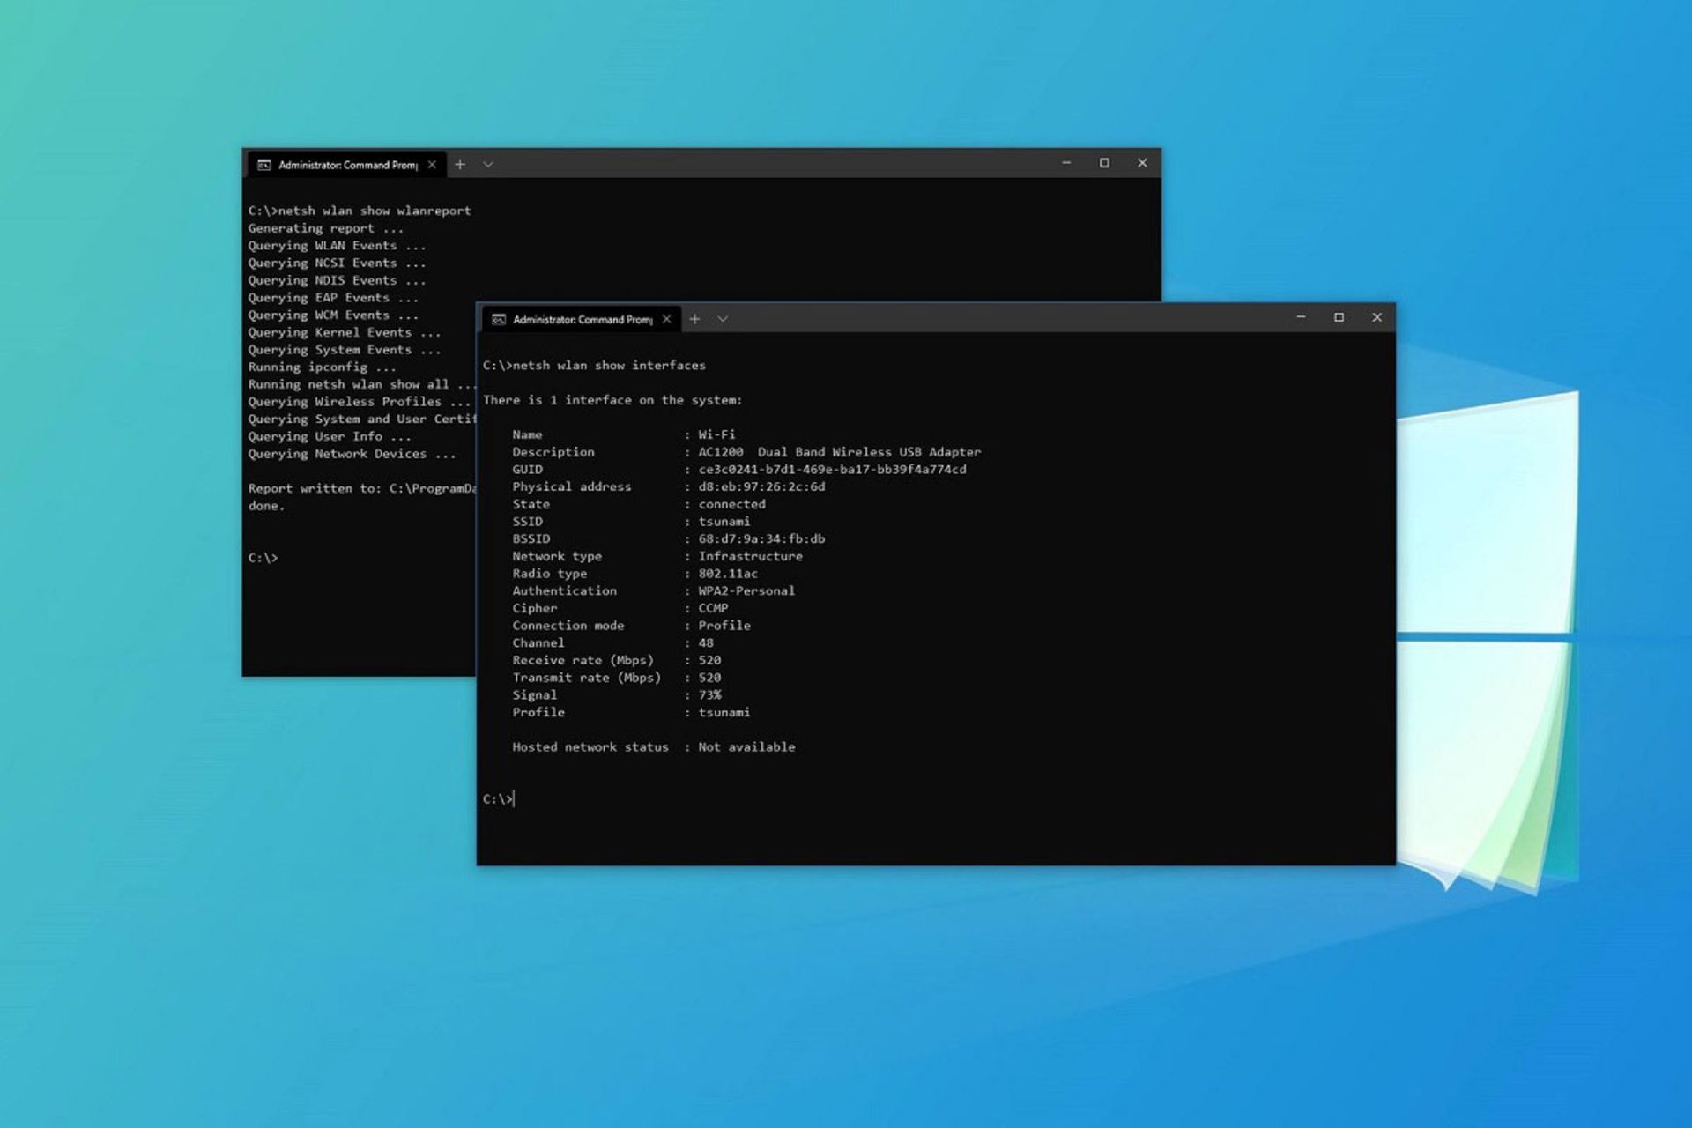
Task: Maximize the show interfaces terminal window
Action: (x=1339, y=317)
